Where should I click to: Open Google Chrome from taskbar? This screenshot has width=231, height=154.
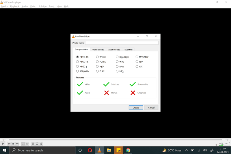[128, 150]
